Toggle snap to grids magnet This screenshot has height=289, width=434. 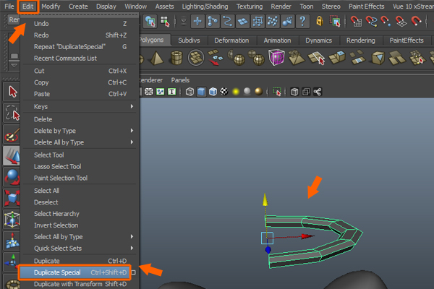[x=356, y=21]
